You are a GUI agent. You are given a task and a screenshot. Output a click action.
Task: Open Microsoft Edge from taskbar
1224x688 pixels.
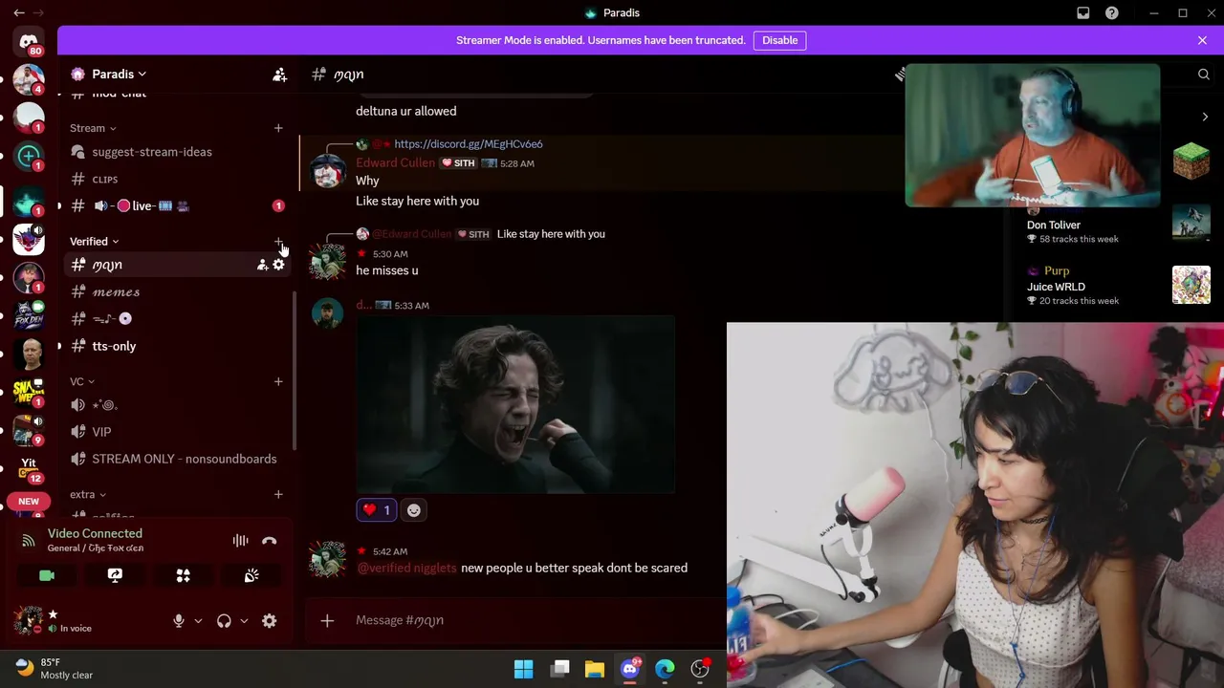(x=665, y=669)
